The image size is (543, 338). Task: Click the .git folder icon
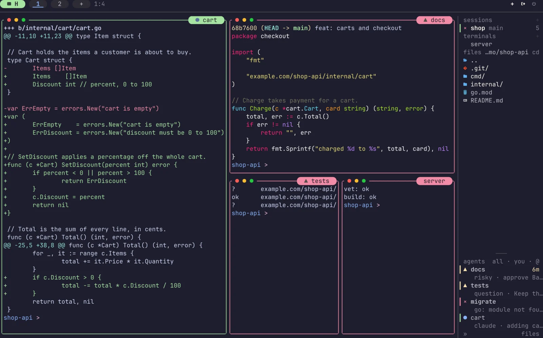point(465,69)
